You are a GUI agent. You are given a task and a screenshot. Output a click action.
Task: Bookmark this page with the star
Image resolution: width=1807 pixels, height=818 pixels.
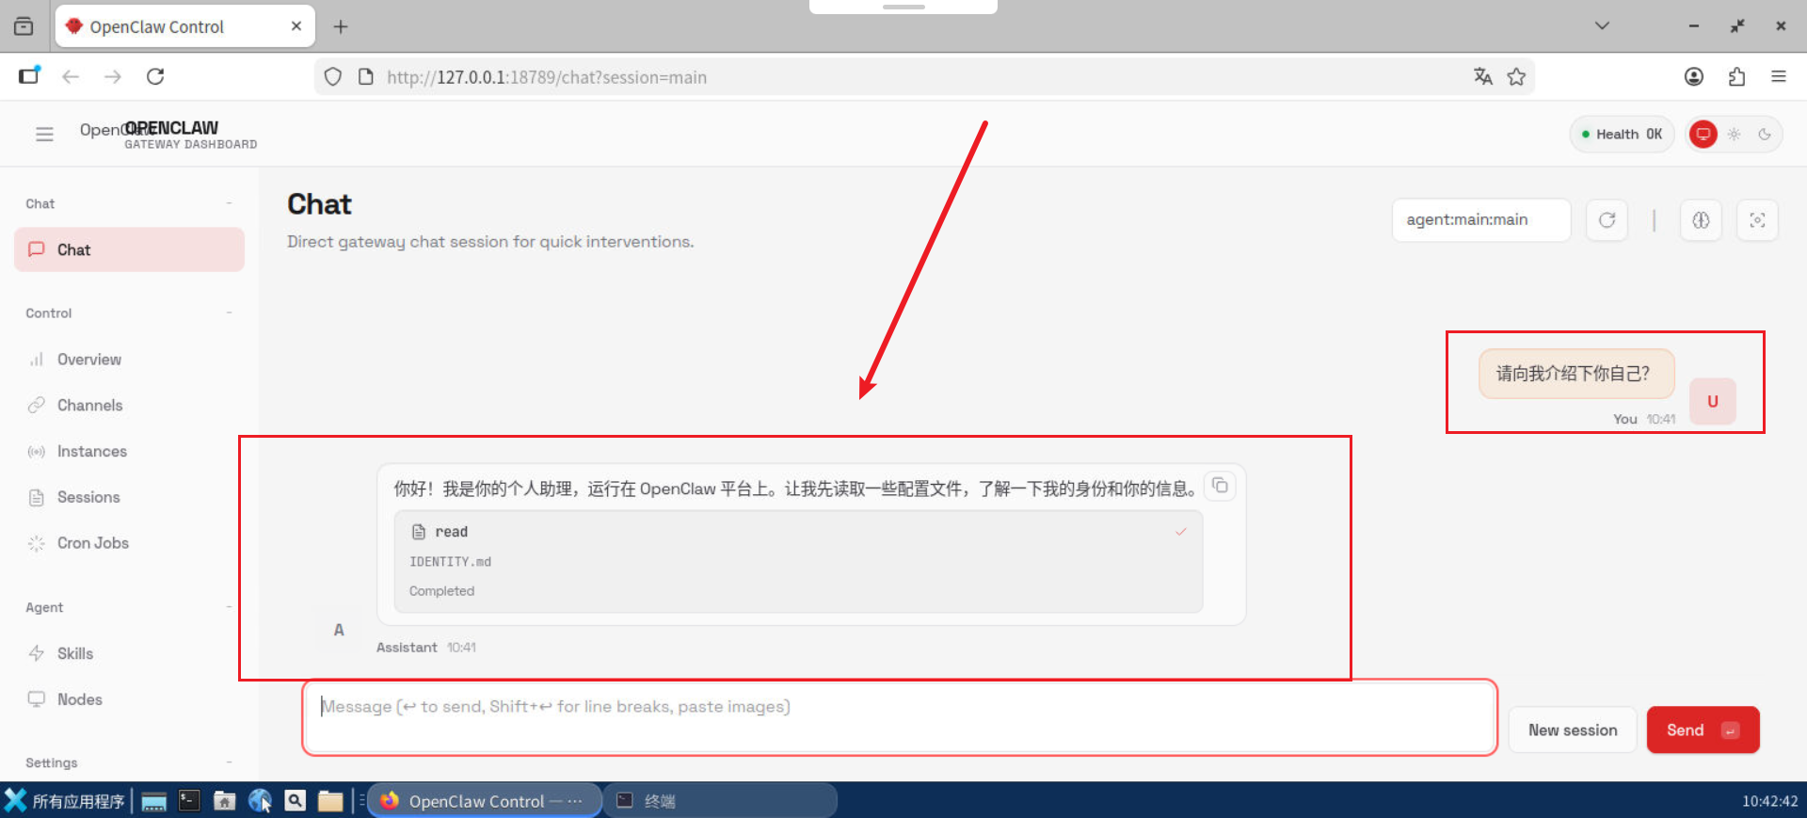coord(1516,77)
